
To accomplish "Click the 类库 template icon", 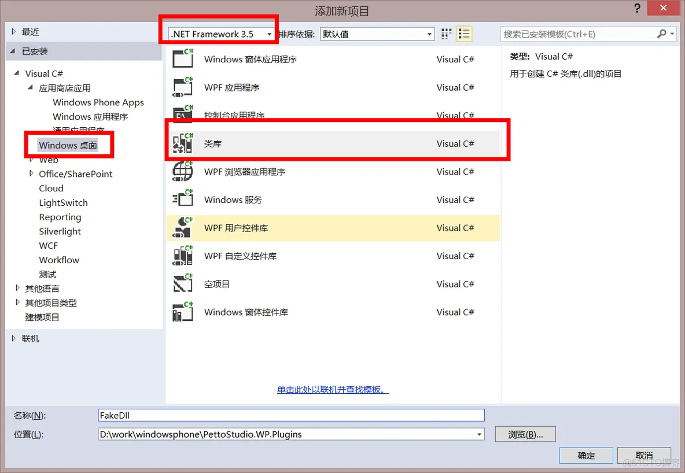I will pos(183,143).
